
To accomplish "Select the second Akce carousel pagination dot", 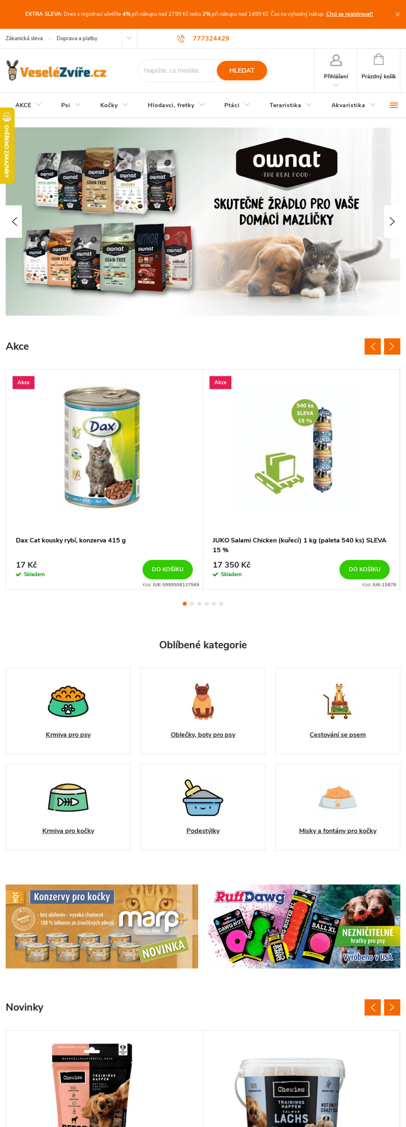I will (192, 604).
